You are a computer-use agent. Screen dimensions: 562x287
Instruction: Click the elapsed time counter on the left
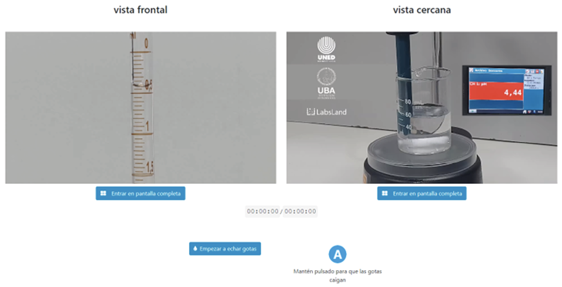click(263, 212)
